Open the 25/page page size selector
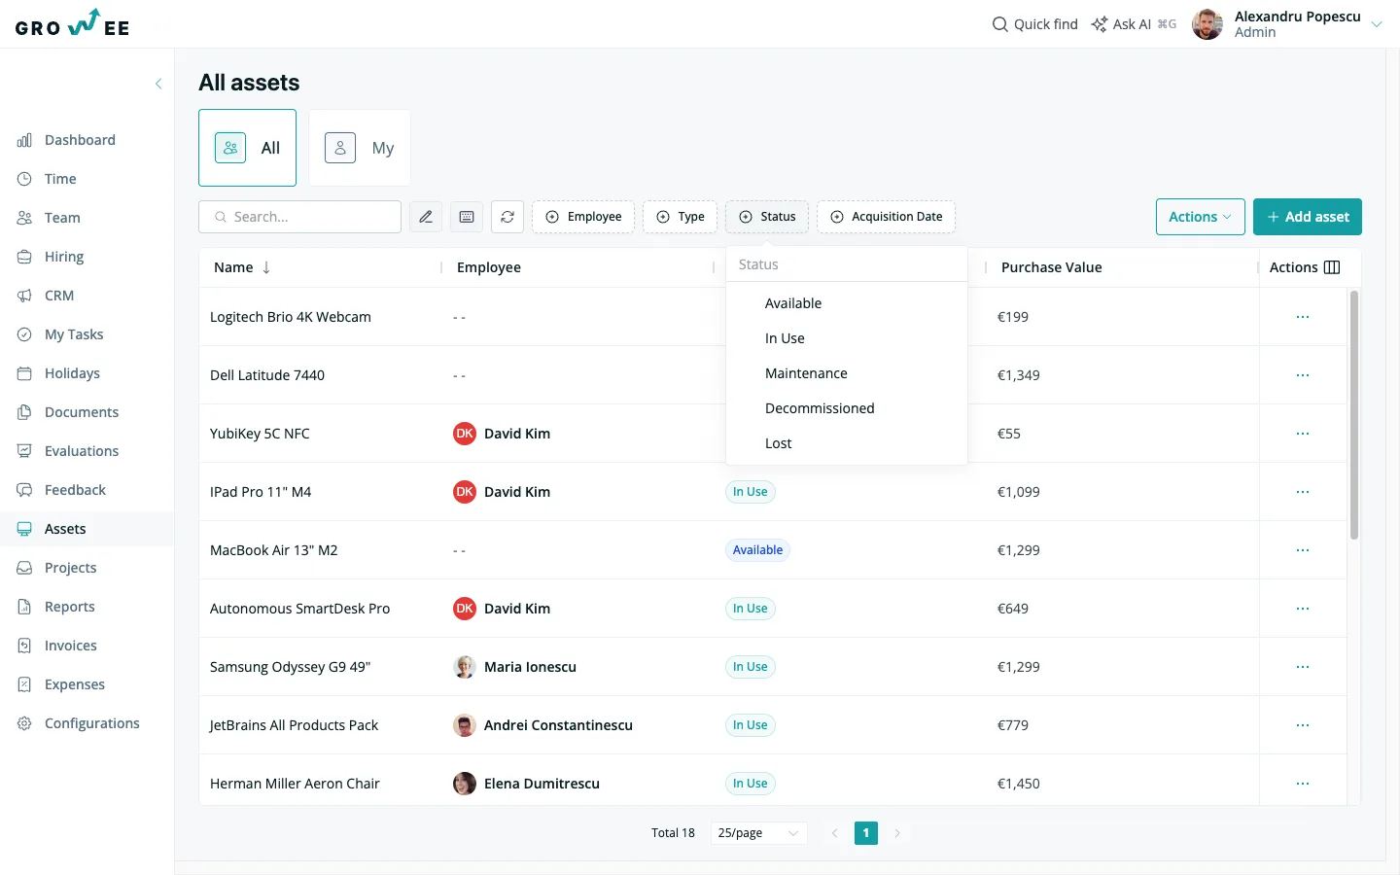Viewport: 1400px width, 875px height. (758, 833)
